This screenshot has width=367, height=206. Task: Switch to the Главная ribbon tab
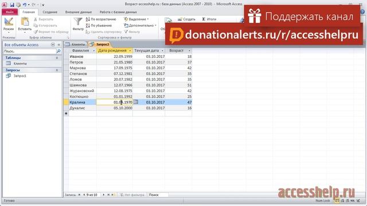29,12
